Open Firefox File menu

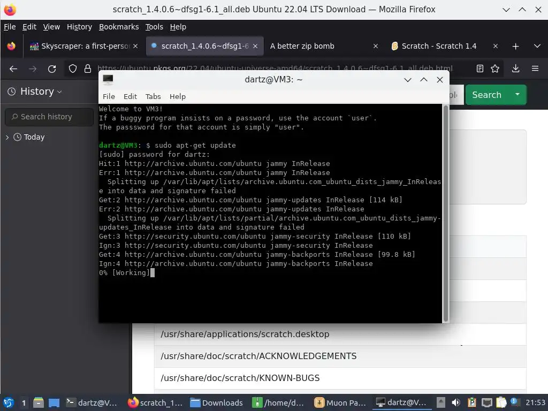click(10, 27)
